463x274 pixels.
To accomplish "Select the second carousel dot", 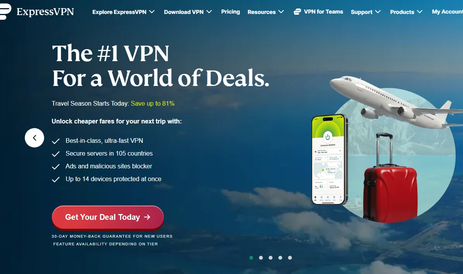I will 261,258.
